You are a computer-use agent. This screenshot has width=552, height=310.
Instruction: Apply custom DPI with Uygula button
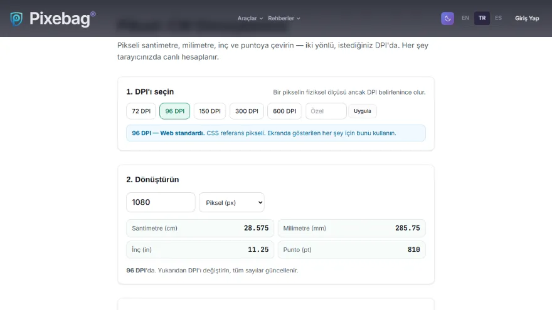[x=363, y=111]
